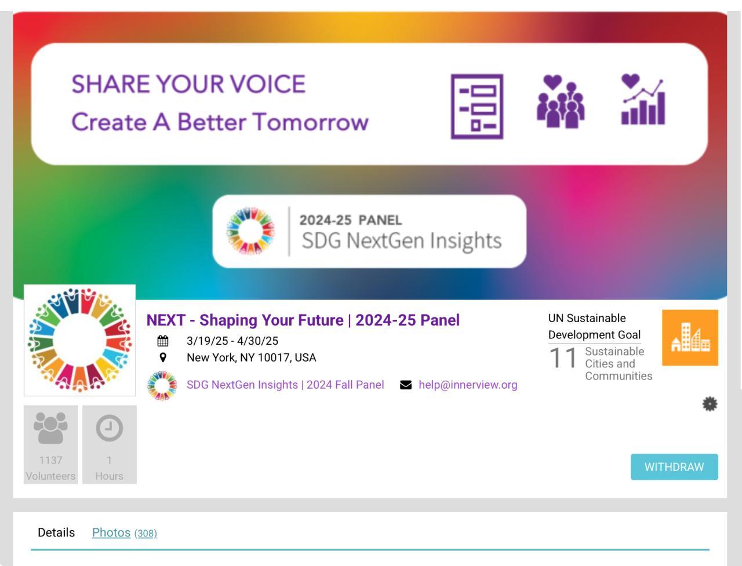Screen dimensions: 742x566
Task: Select the Details tab
Action: tap(56, 532)
